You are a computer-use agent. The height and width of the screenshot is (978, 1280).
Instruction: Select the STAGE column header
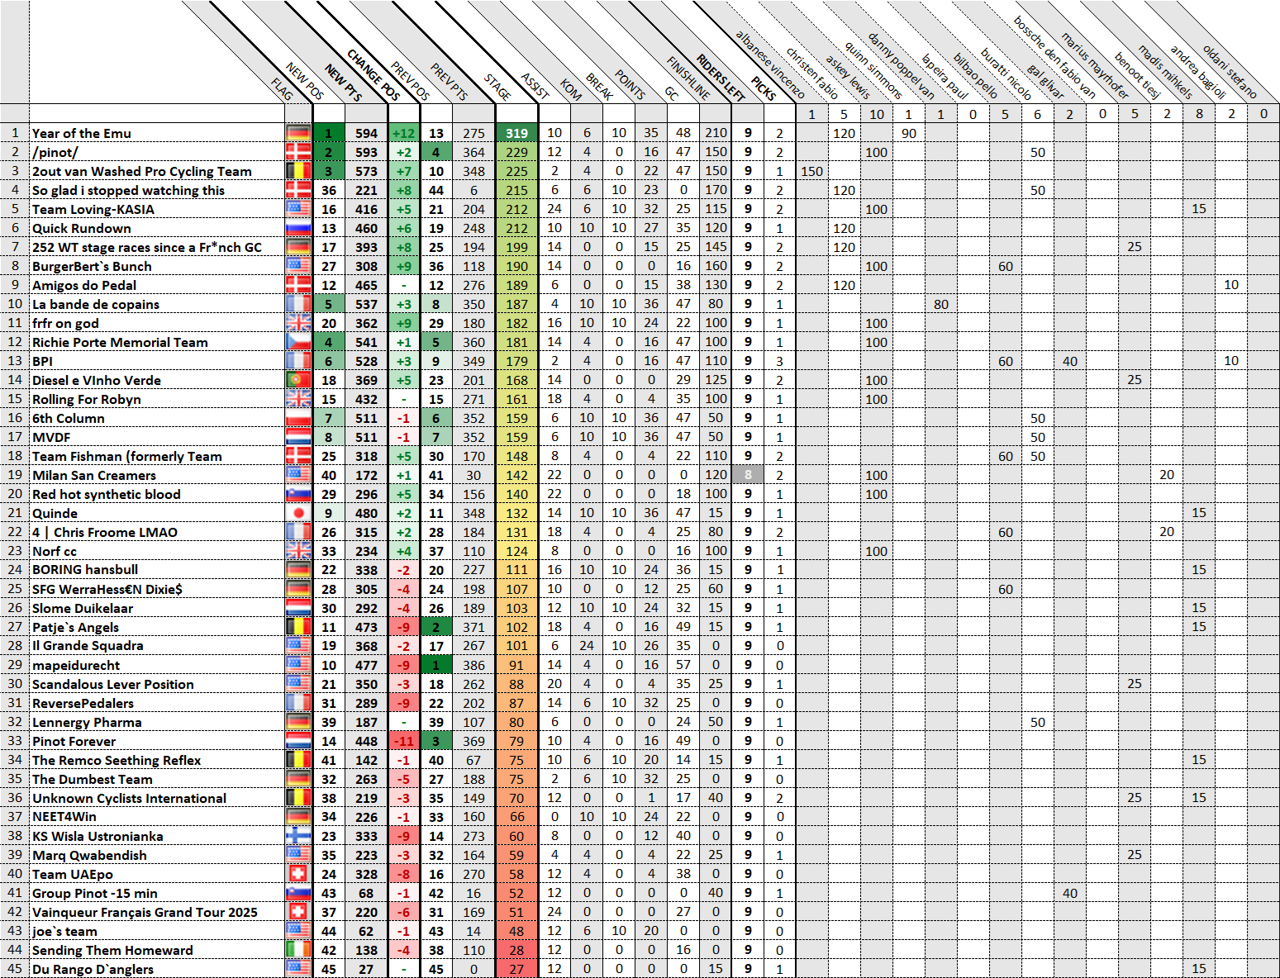(497, 87)
